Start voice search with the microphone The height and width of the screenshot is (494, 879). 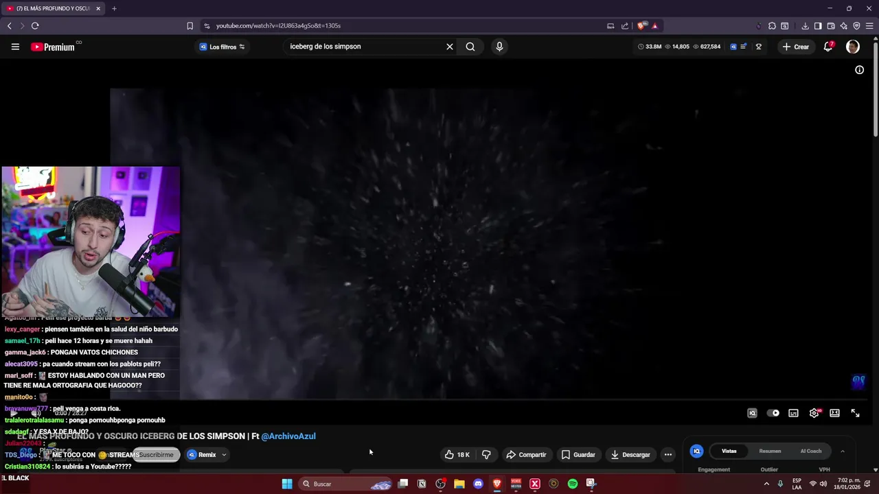[x=499, y=47]
